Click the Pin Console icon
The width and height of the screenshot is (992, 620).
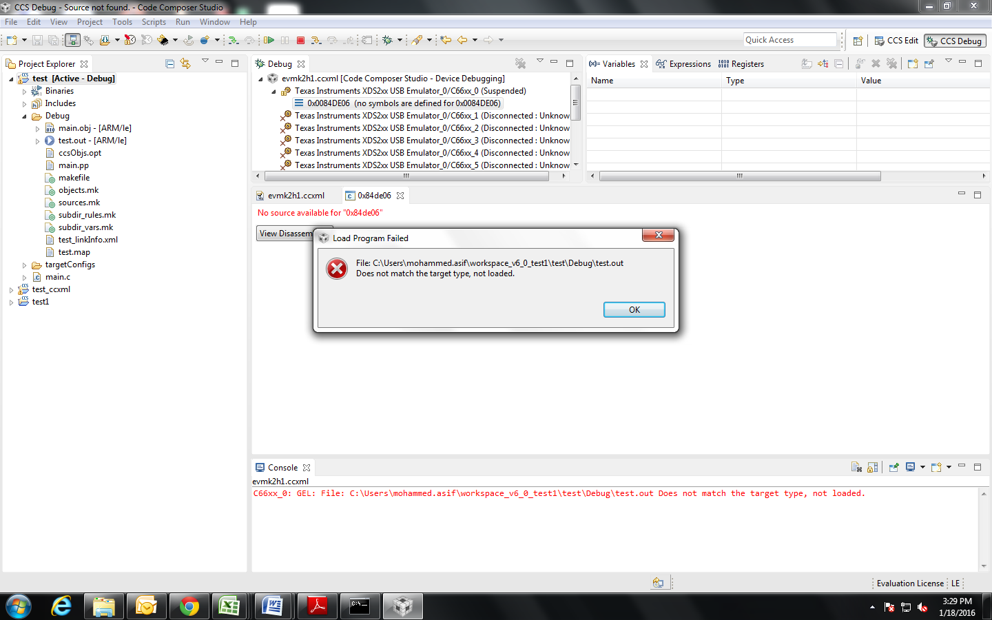pos(893,467)
